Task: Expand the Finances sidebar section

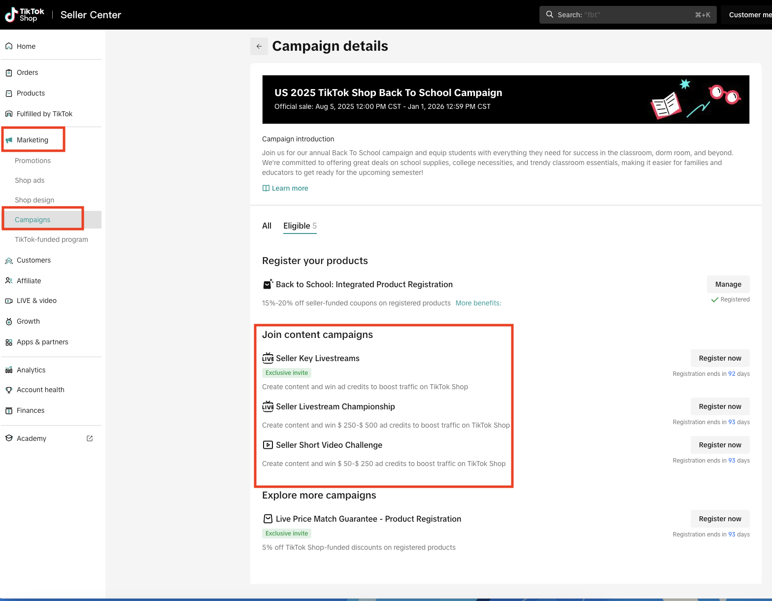Action: point(31,410)
